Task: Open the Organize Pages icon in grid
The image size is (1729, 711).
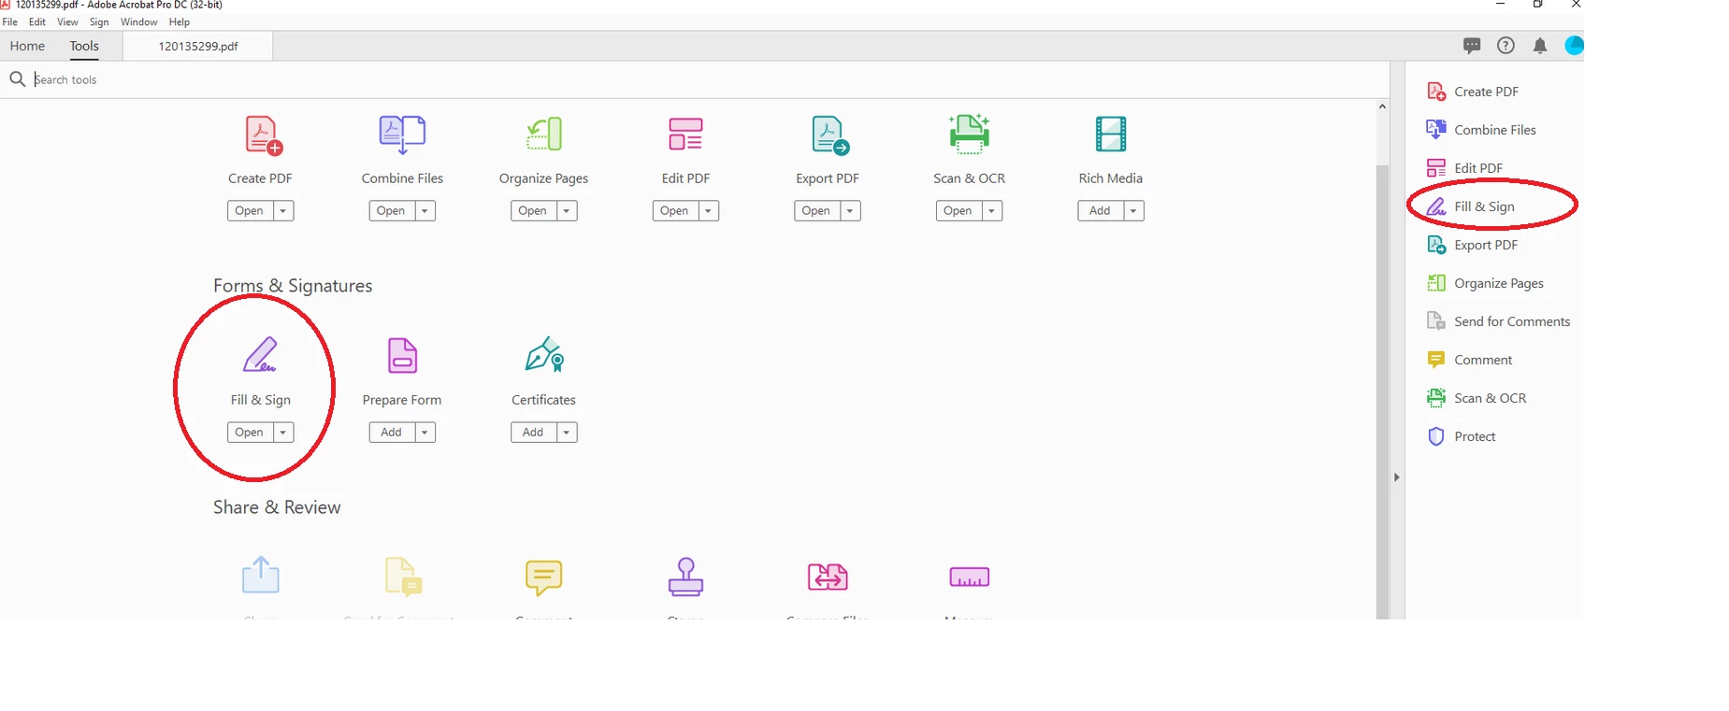Action: point(544,134)
